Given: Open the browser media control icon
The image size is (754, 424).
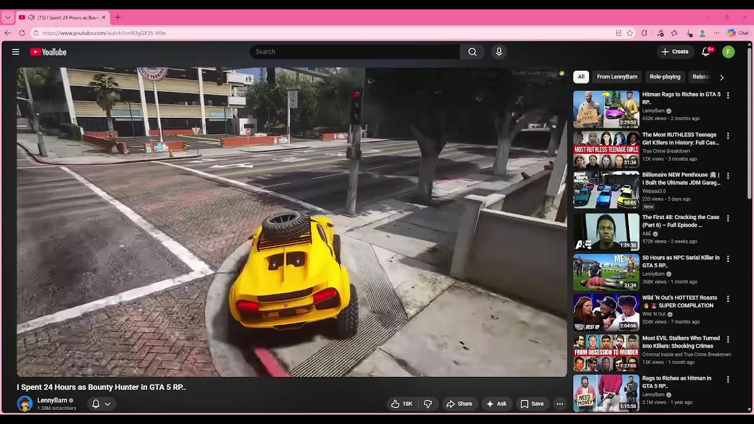Looking at the screenshot, I should click(x=660, y=33).
